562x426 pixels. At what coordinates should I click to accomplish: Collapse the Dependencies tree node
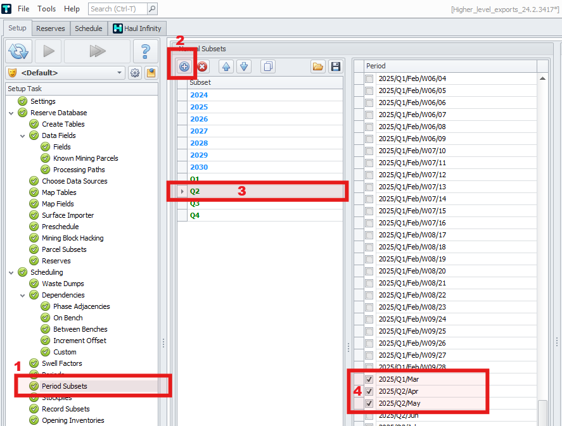[x=22, y=295]
